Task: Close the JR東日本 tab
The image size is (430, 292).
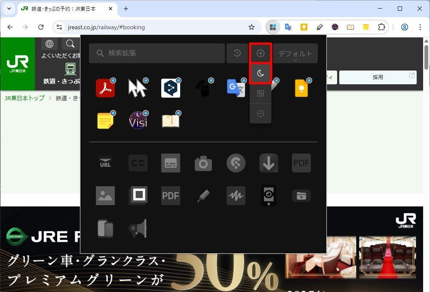Action: click(x=111, y=9)
